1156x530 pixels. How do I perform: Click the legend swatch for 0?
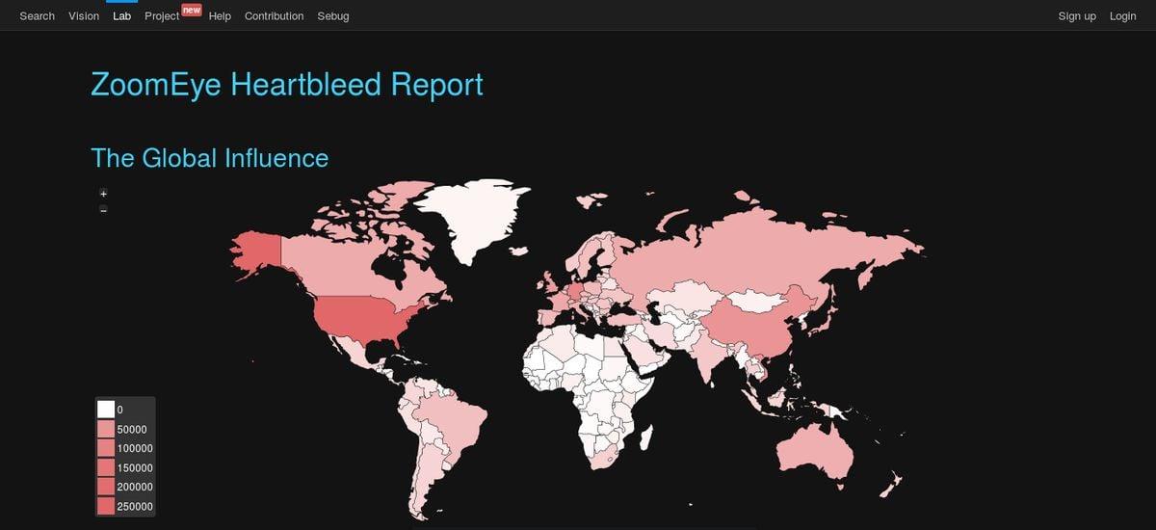point(106,410)
